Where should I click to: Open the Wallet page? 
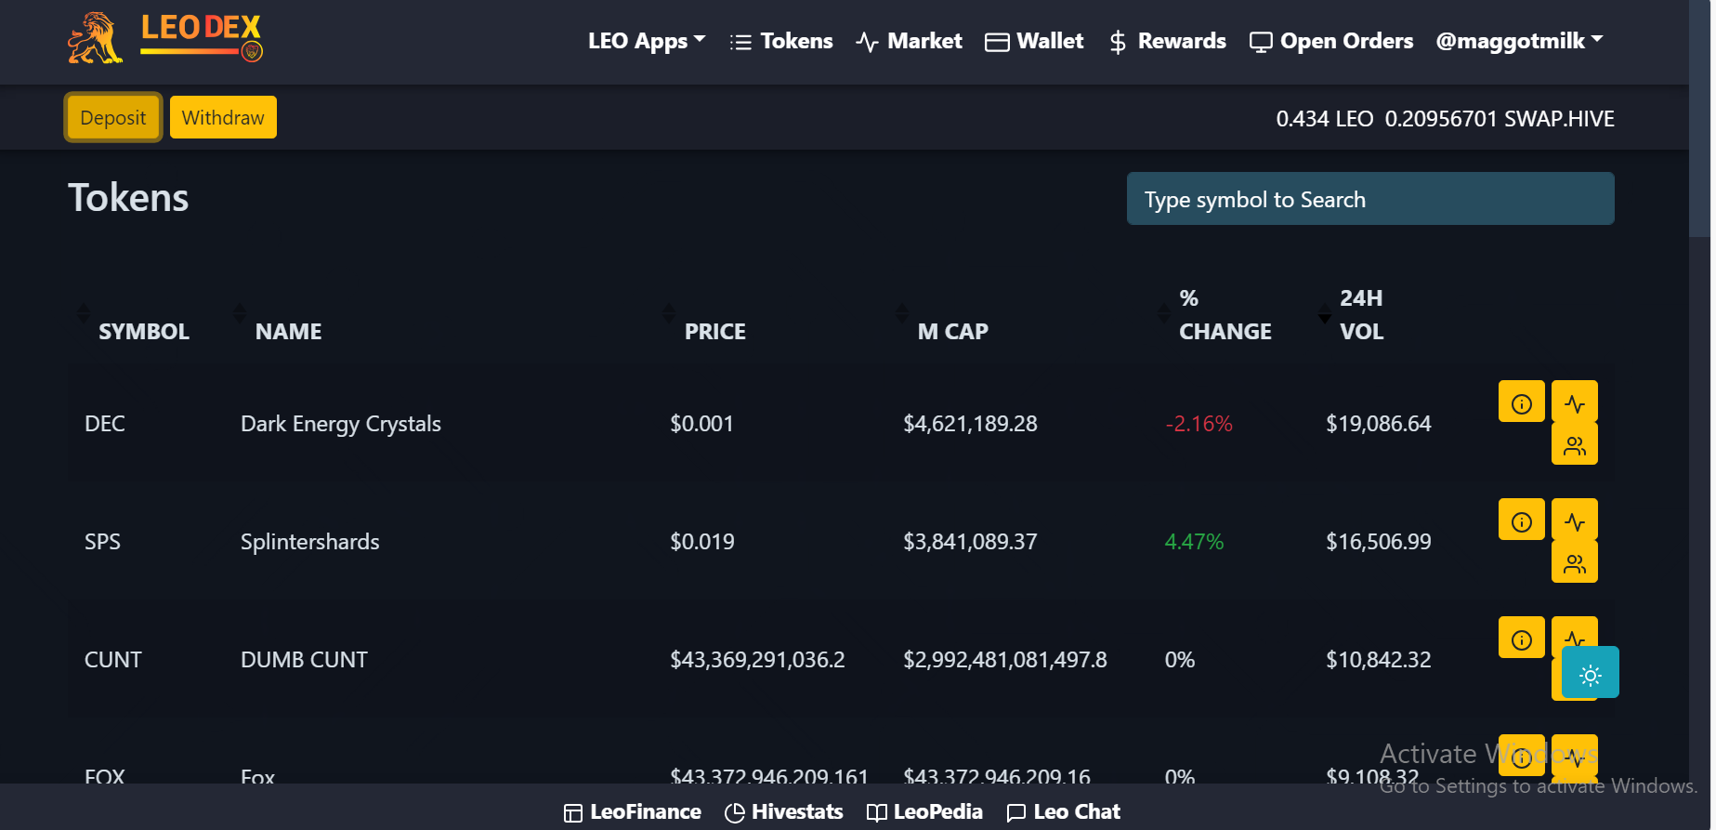pyautogui.click(x=1034, y=41)
